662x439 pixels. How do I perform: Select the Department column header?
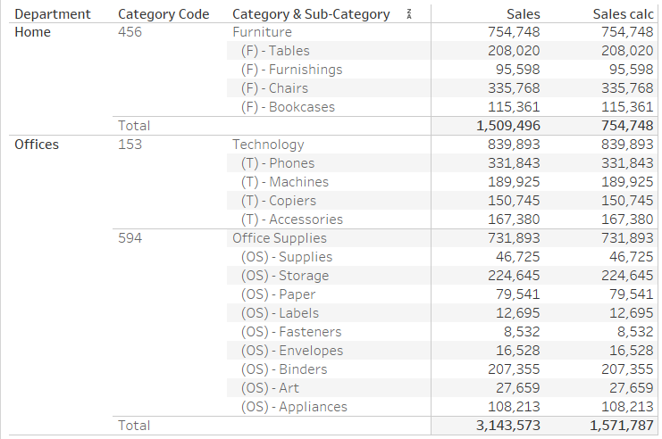click(53, 14)
